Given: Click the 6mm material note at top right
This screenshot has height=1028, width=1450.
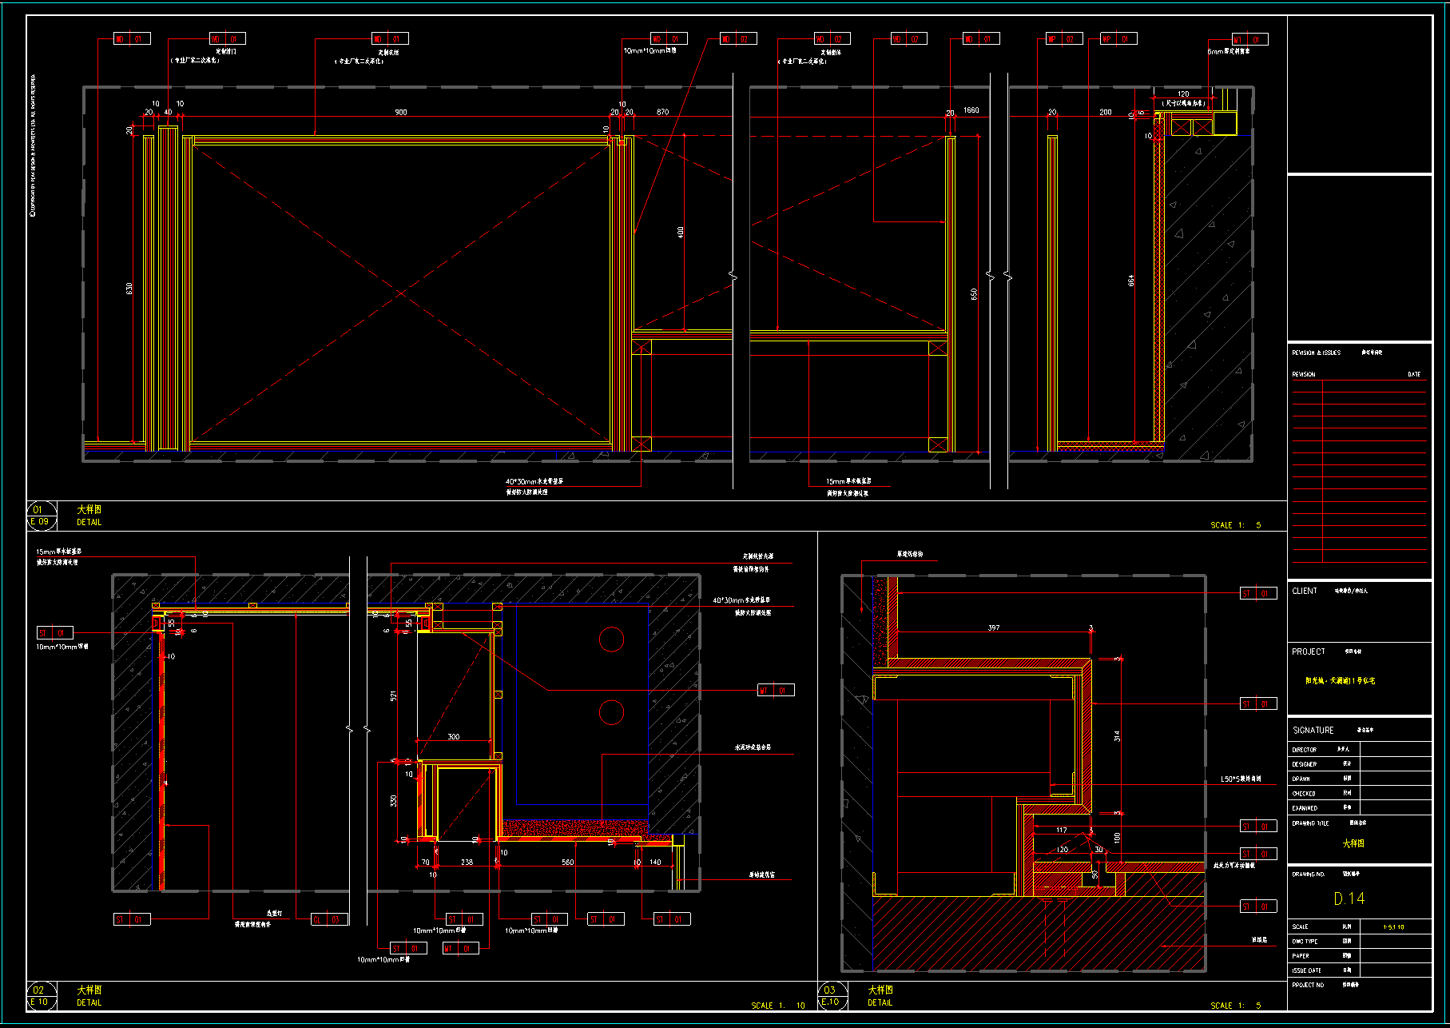Looking at the screenshot, I should point(1229,51).
